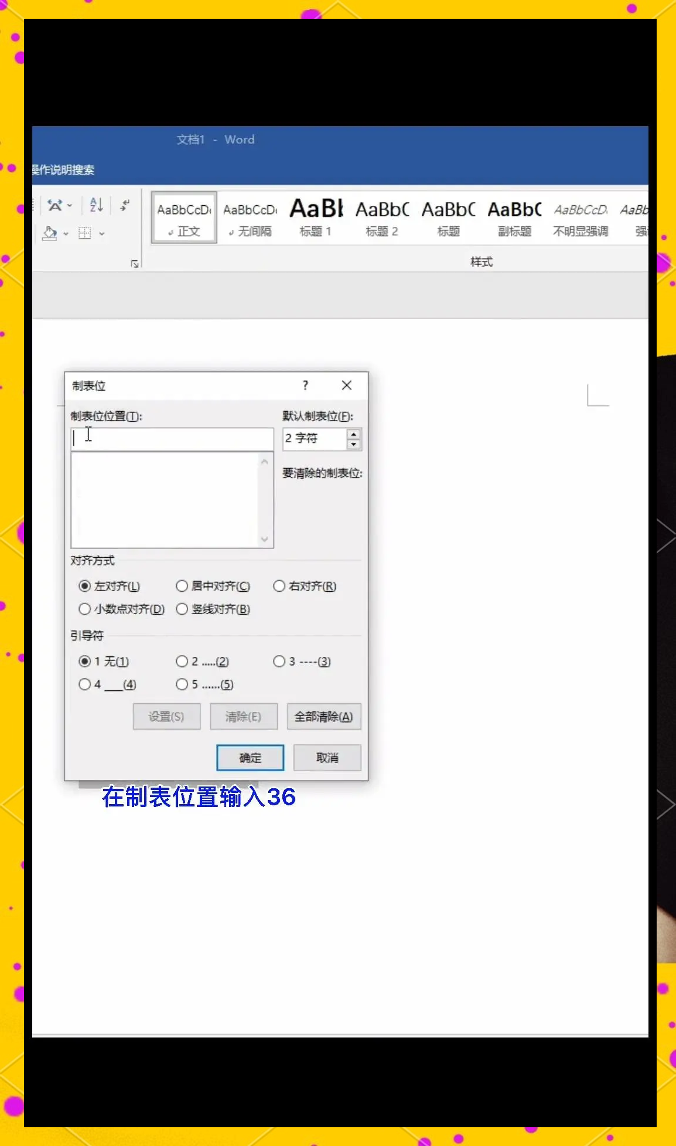Click the help question mark in Tabs dialog
Viewport: 676px width, 1146px height.
pos(305,385)
